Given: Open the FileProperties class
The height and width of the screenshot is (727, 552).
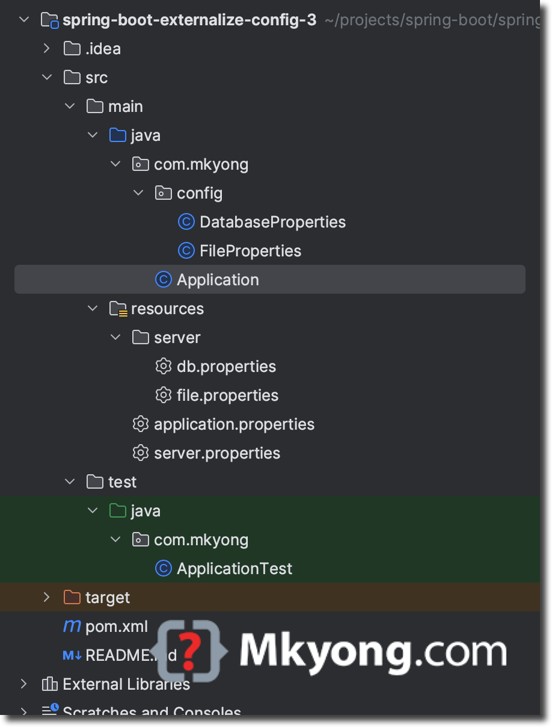Looking at the screenshot, I should pos(249,250).
